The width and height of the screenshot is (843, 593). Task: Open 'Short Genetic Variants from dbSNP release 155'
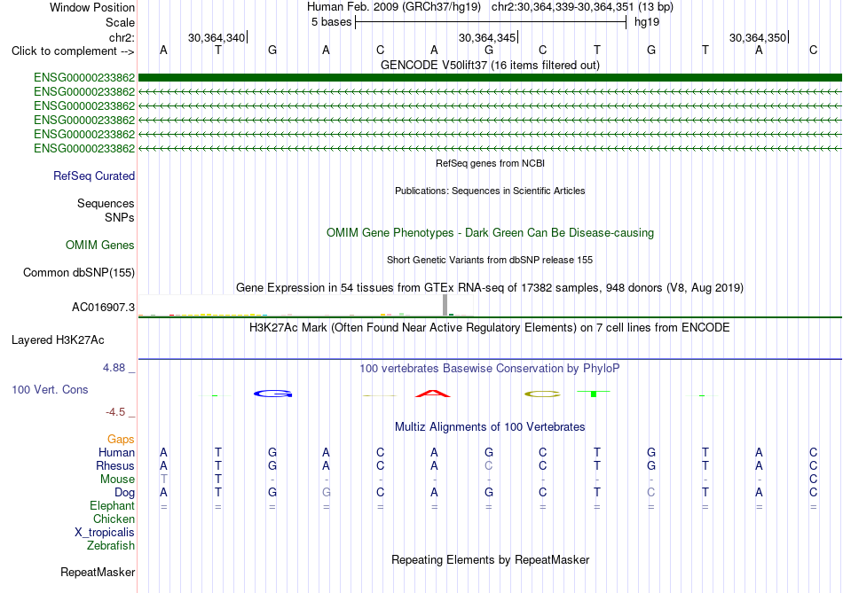coord(490,260)
